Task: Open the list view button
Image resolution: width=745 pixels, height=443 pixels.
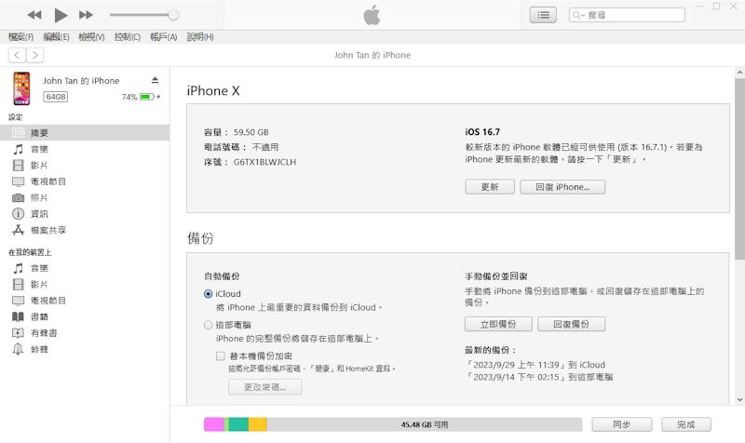Action: coord(543,15)
